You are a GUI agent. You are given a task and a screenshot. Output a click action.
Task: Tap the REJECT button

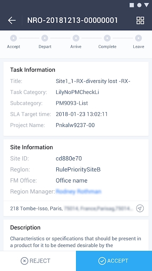pyautogui.click(x=38, y=261)
